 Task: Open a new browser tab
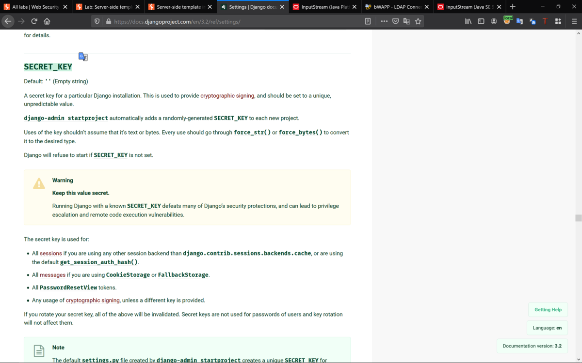(x=513, y=7)
